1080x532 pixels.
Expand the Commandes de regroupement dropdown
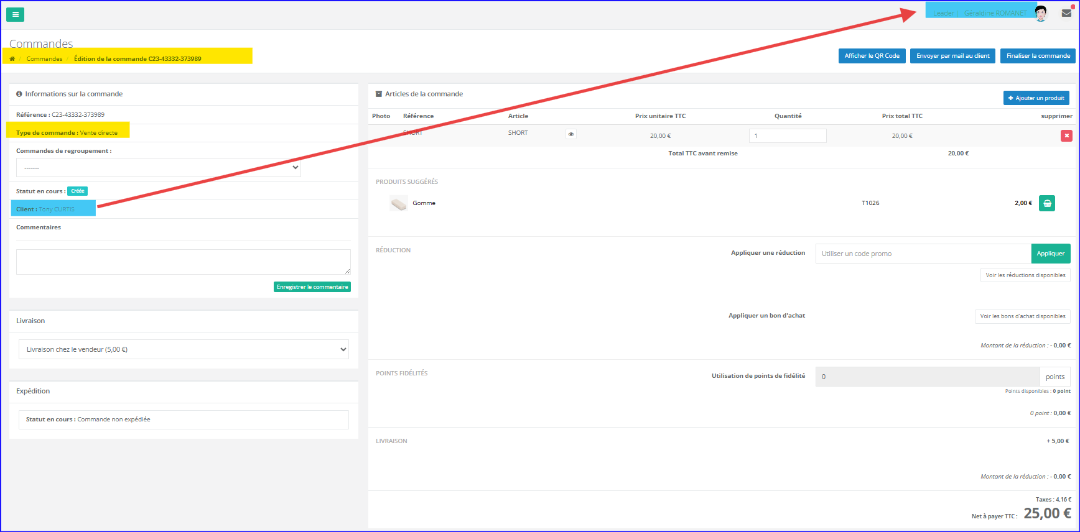point(159,167)
